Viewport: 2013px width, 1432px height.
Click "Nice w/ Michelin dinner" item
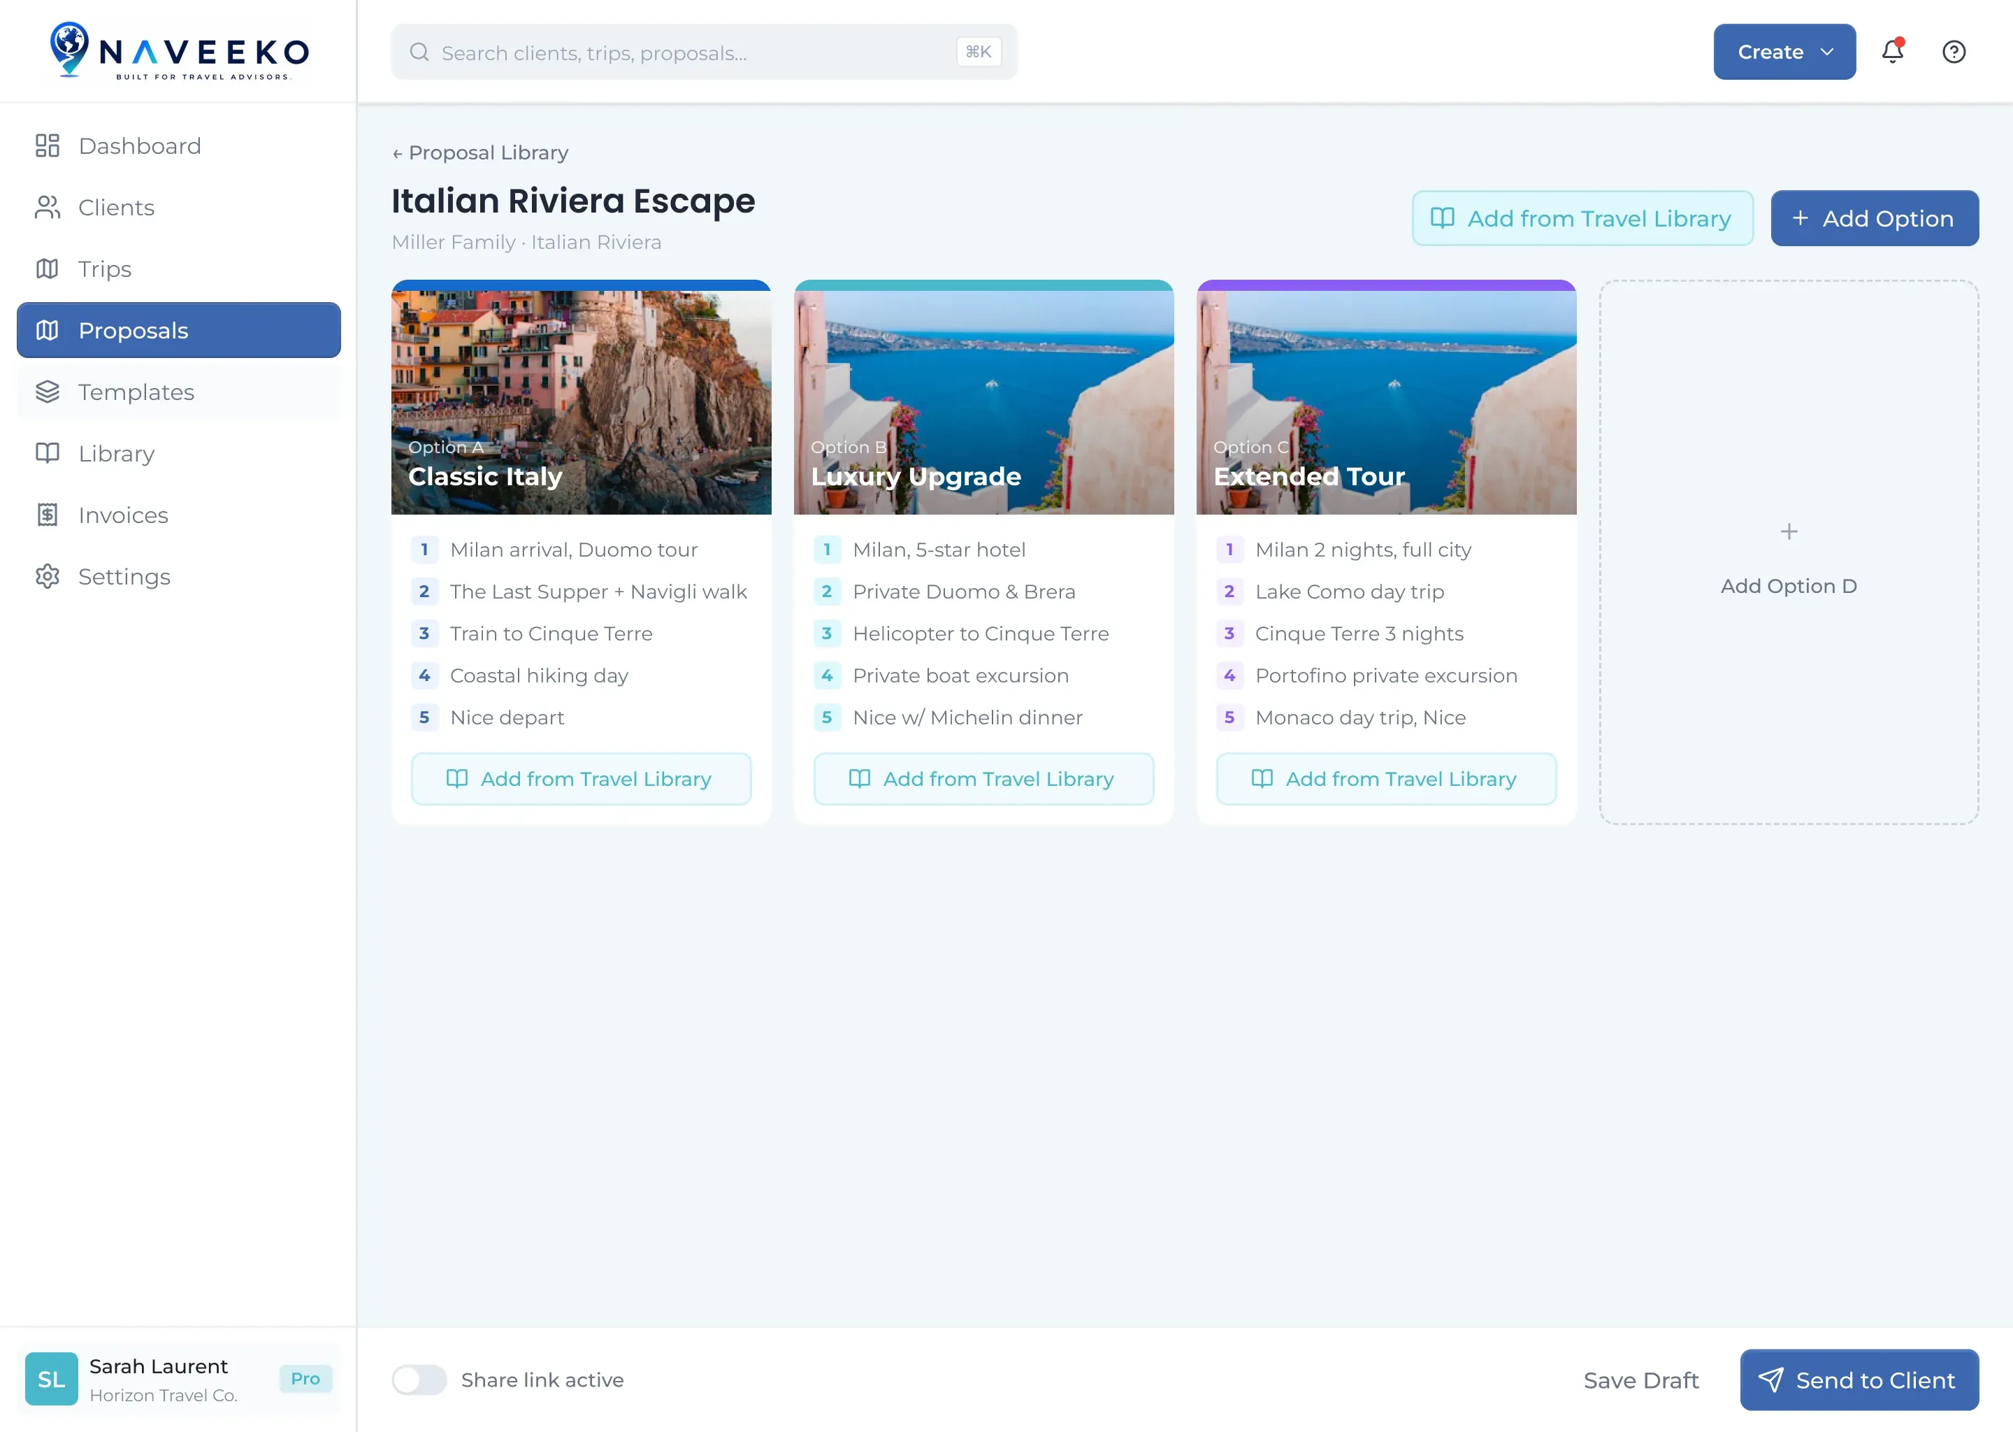967,718
